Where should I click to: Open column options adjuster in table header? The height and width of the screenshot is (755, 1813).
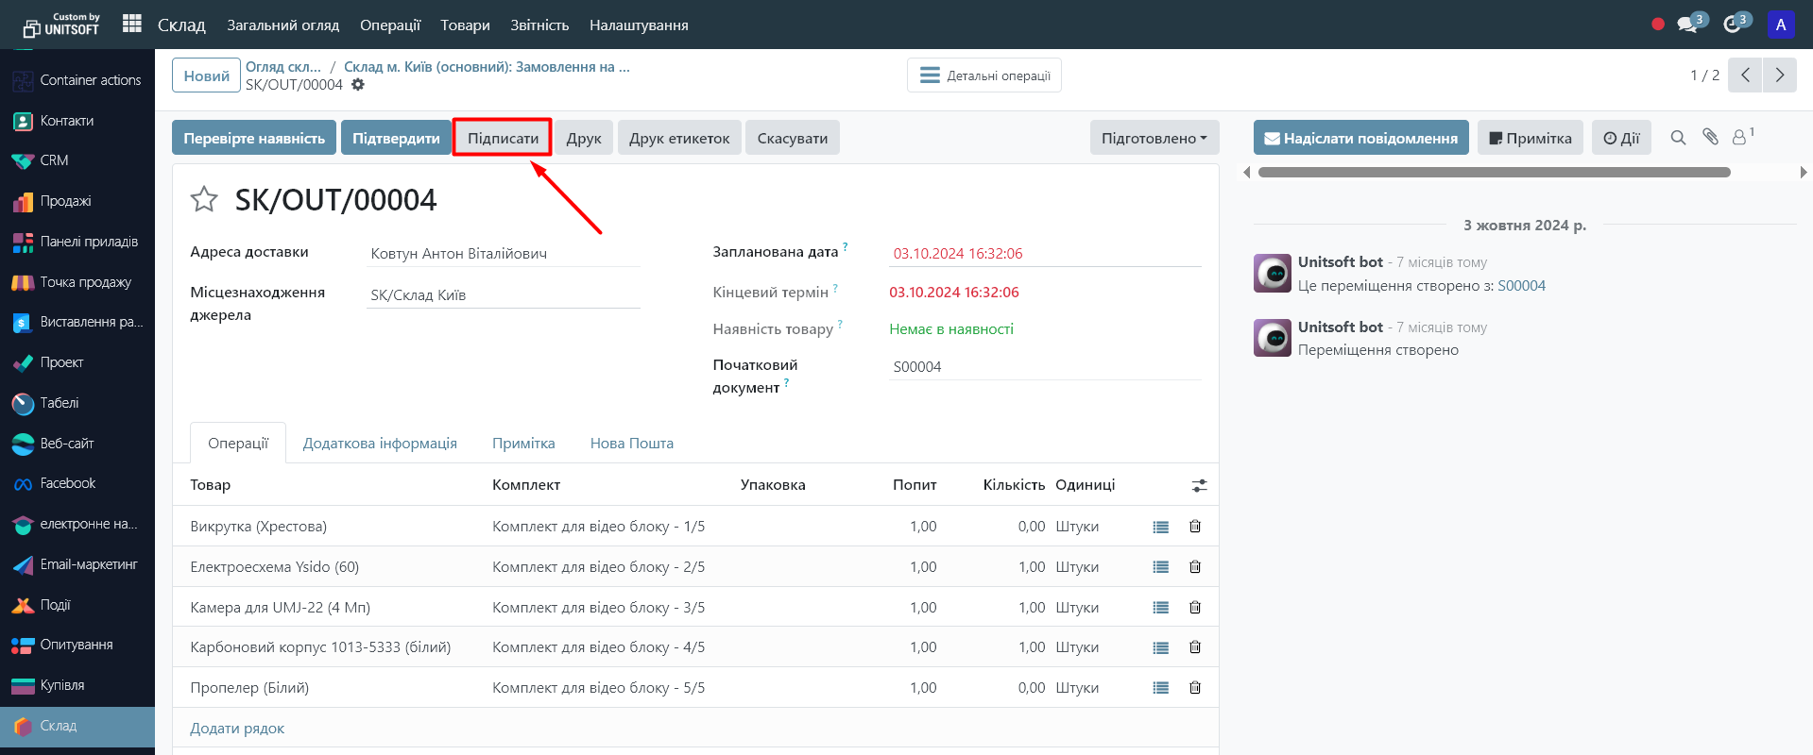tap(1199, 485)
